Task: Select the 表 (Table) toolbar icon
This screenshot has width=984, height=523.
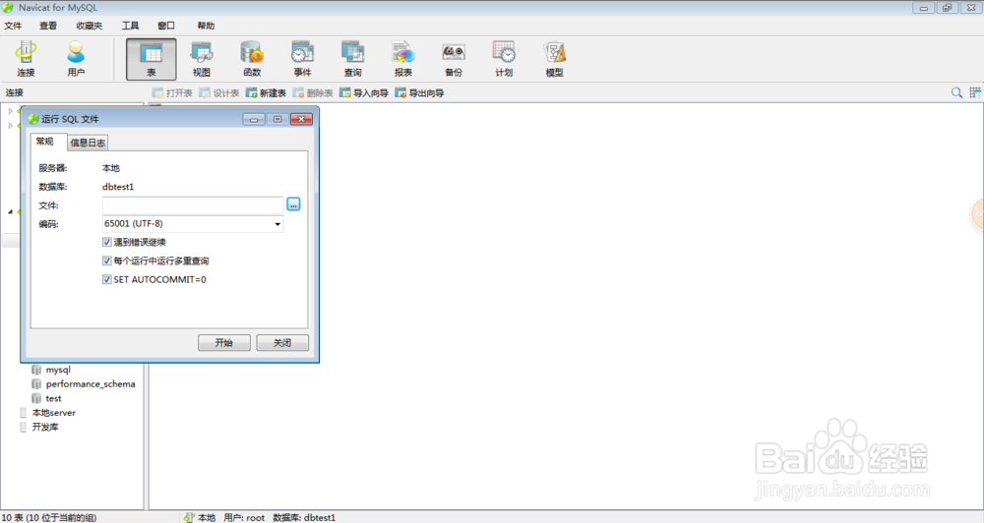Action: pos(152,59)
